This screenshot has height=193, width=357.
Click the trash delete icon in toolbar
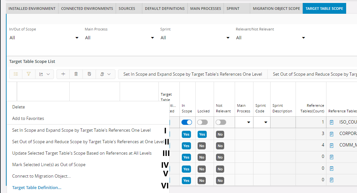tap(76, 74)
